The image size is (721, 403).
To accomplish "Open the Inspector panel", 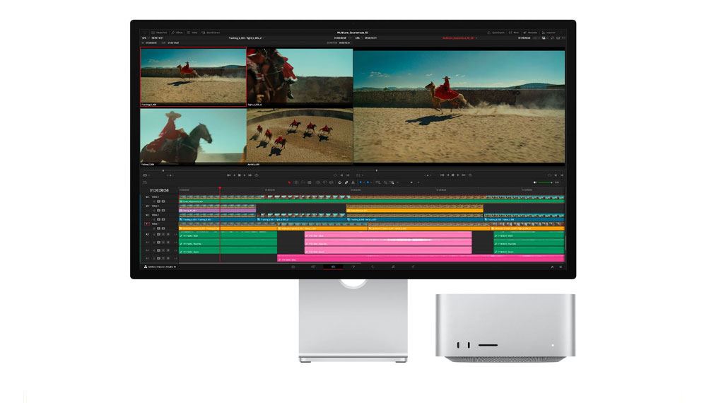I will tap(549, 33).
